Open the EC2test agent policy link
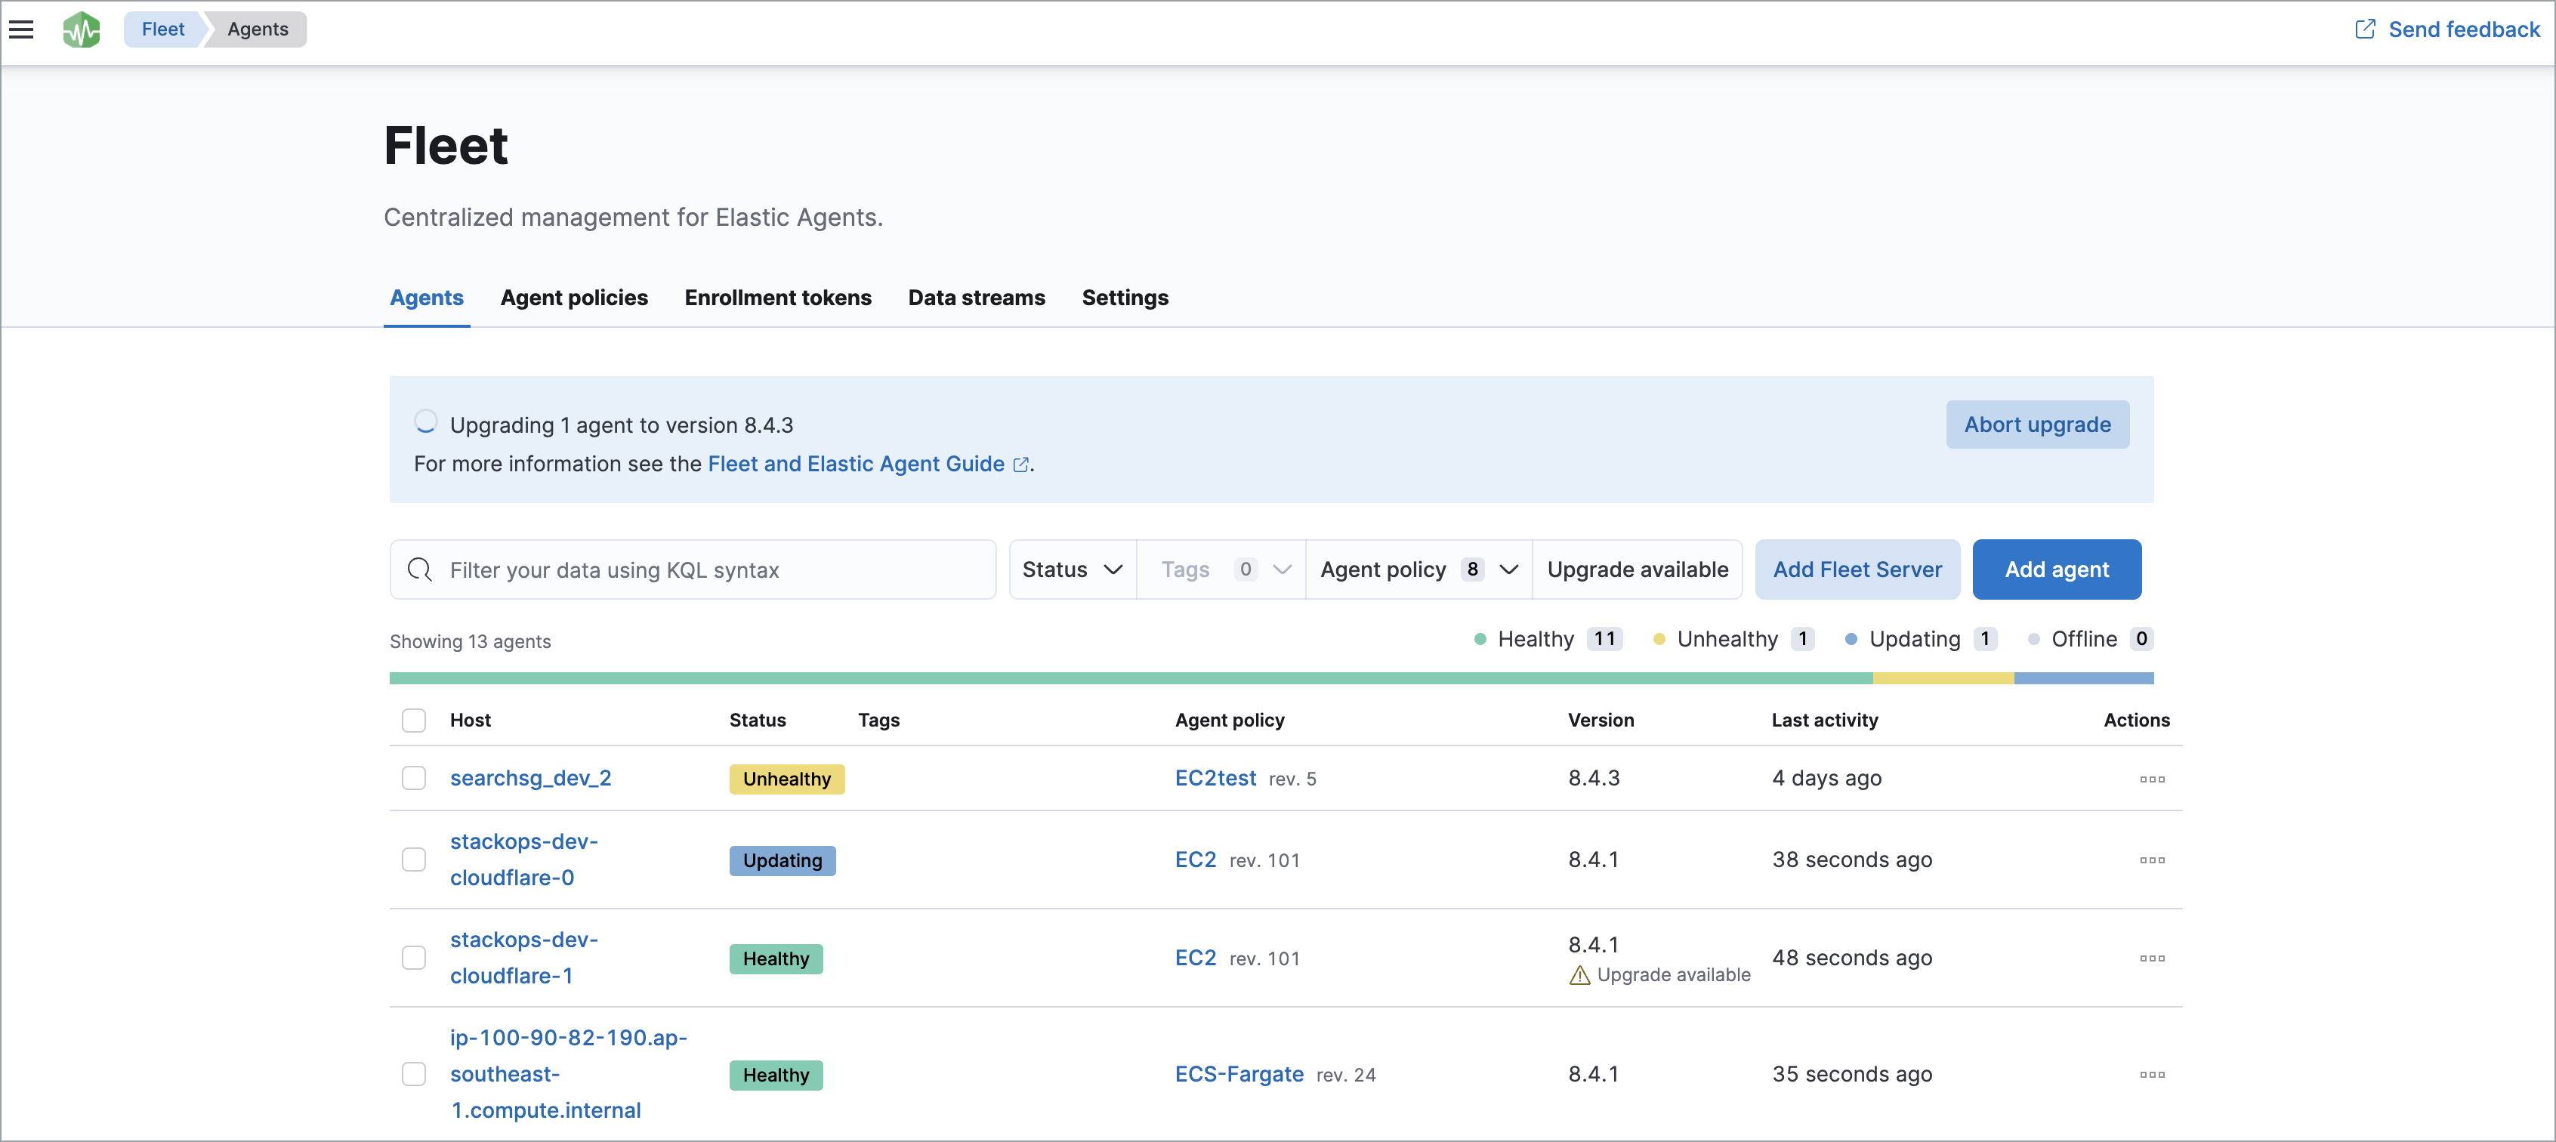2556x1142 pixels. tap(1215, 778)
